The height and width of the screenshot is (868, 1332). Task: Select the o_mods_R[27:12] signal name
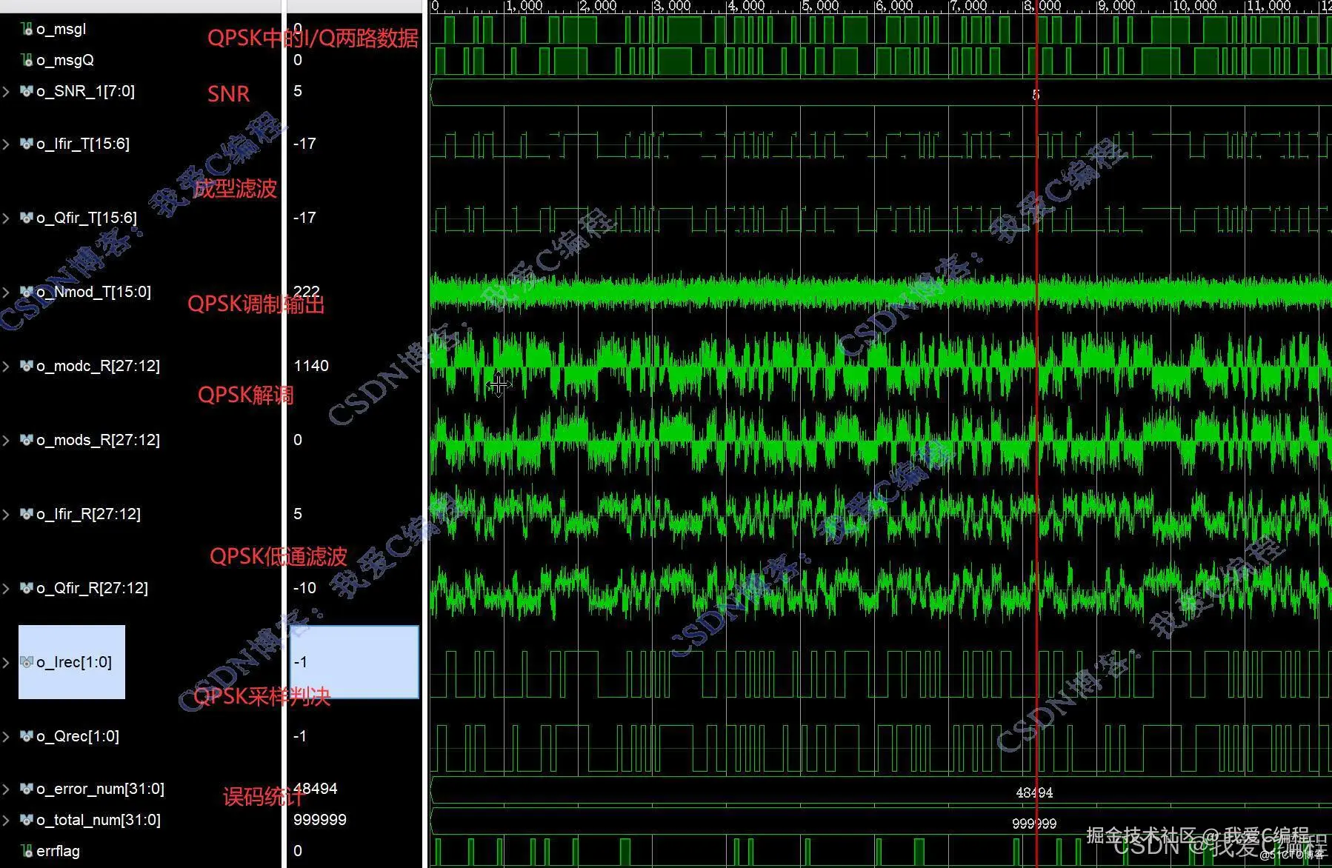point(98,440)
